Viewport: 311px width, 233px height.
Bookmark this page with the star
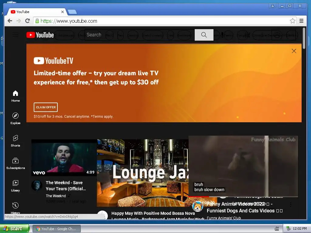[292, 21]
